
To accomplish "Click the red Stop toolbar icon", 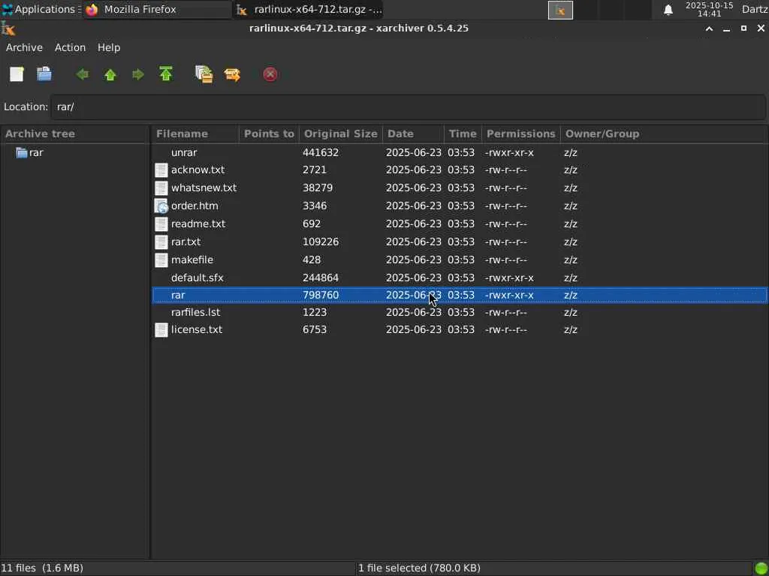I will (x=270, y=74).
